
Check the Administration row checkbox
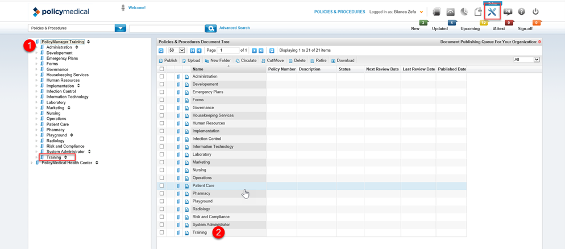click(x=162, y=76)
